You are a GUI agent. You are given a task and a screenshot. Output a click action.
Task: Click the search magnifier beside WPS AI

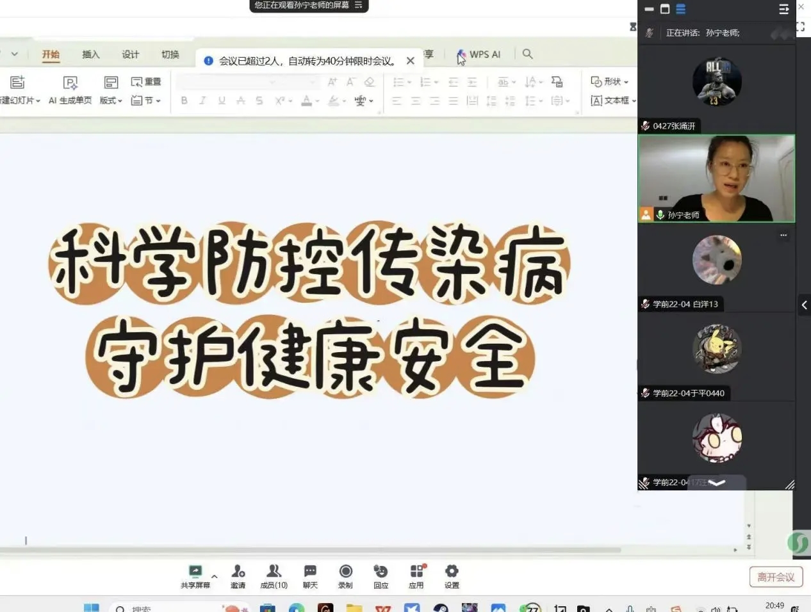(527, 54)
